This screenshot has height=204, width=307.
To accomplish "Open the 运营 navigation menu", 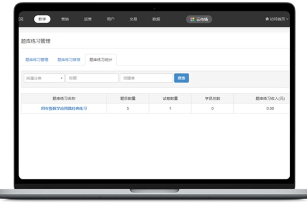I will pos(87,19).
